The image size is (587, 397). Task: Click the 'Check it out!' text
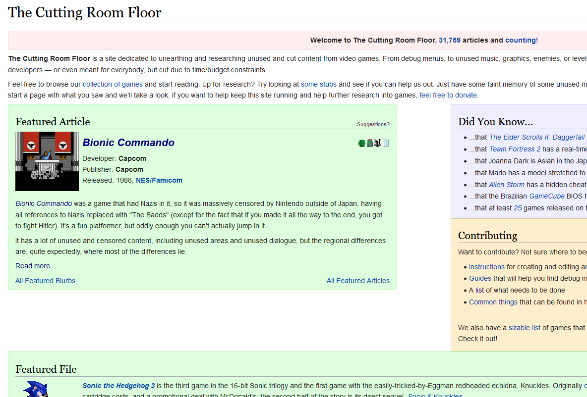coord(478,338)
